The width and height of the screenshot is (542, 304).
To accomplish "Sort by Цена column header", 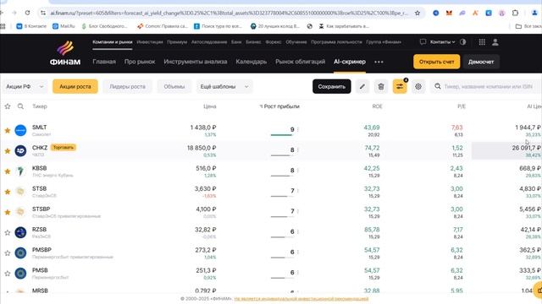I will tap(210, 106).
